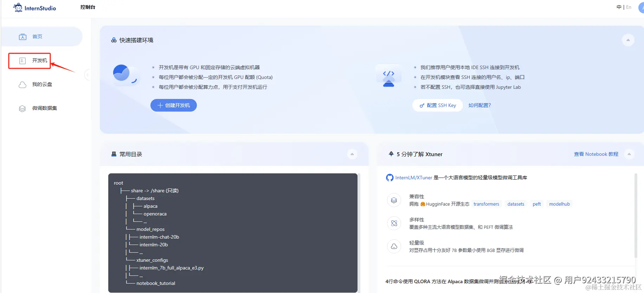The image size is (644, 293).
Task: Click the 微调数据集 layers icon
Action: coord(22,108)
